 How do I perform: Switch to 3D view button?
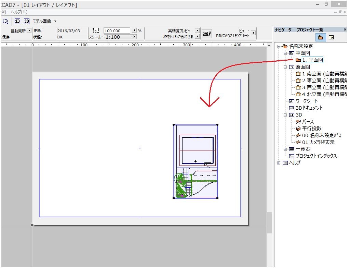27,21
